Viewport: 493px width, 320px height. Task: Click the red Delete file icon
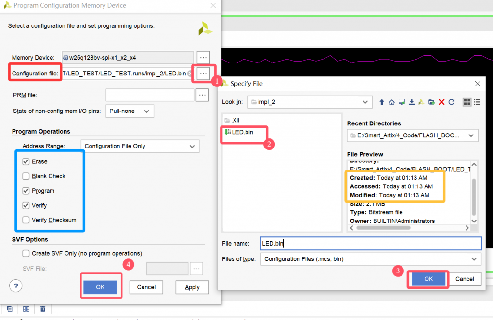point(441,102)
